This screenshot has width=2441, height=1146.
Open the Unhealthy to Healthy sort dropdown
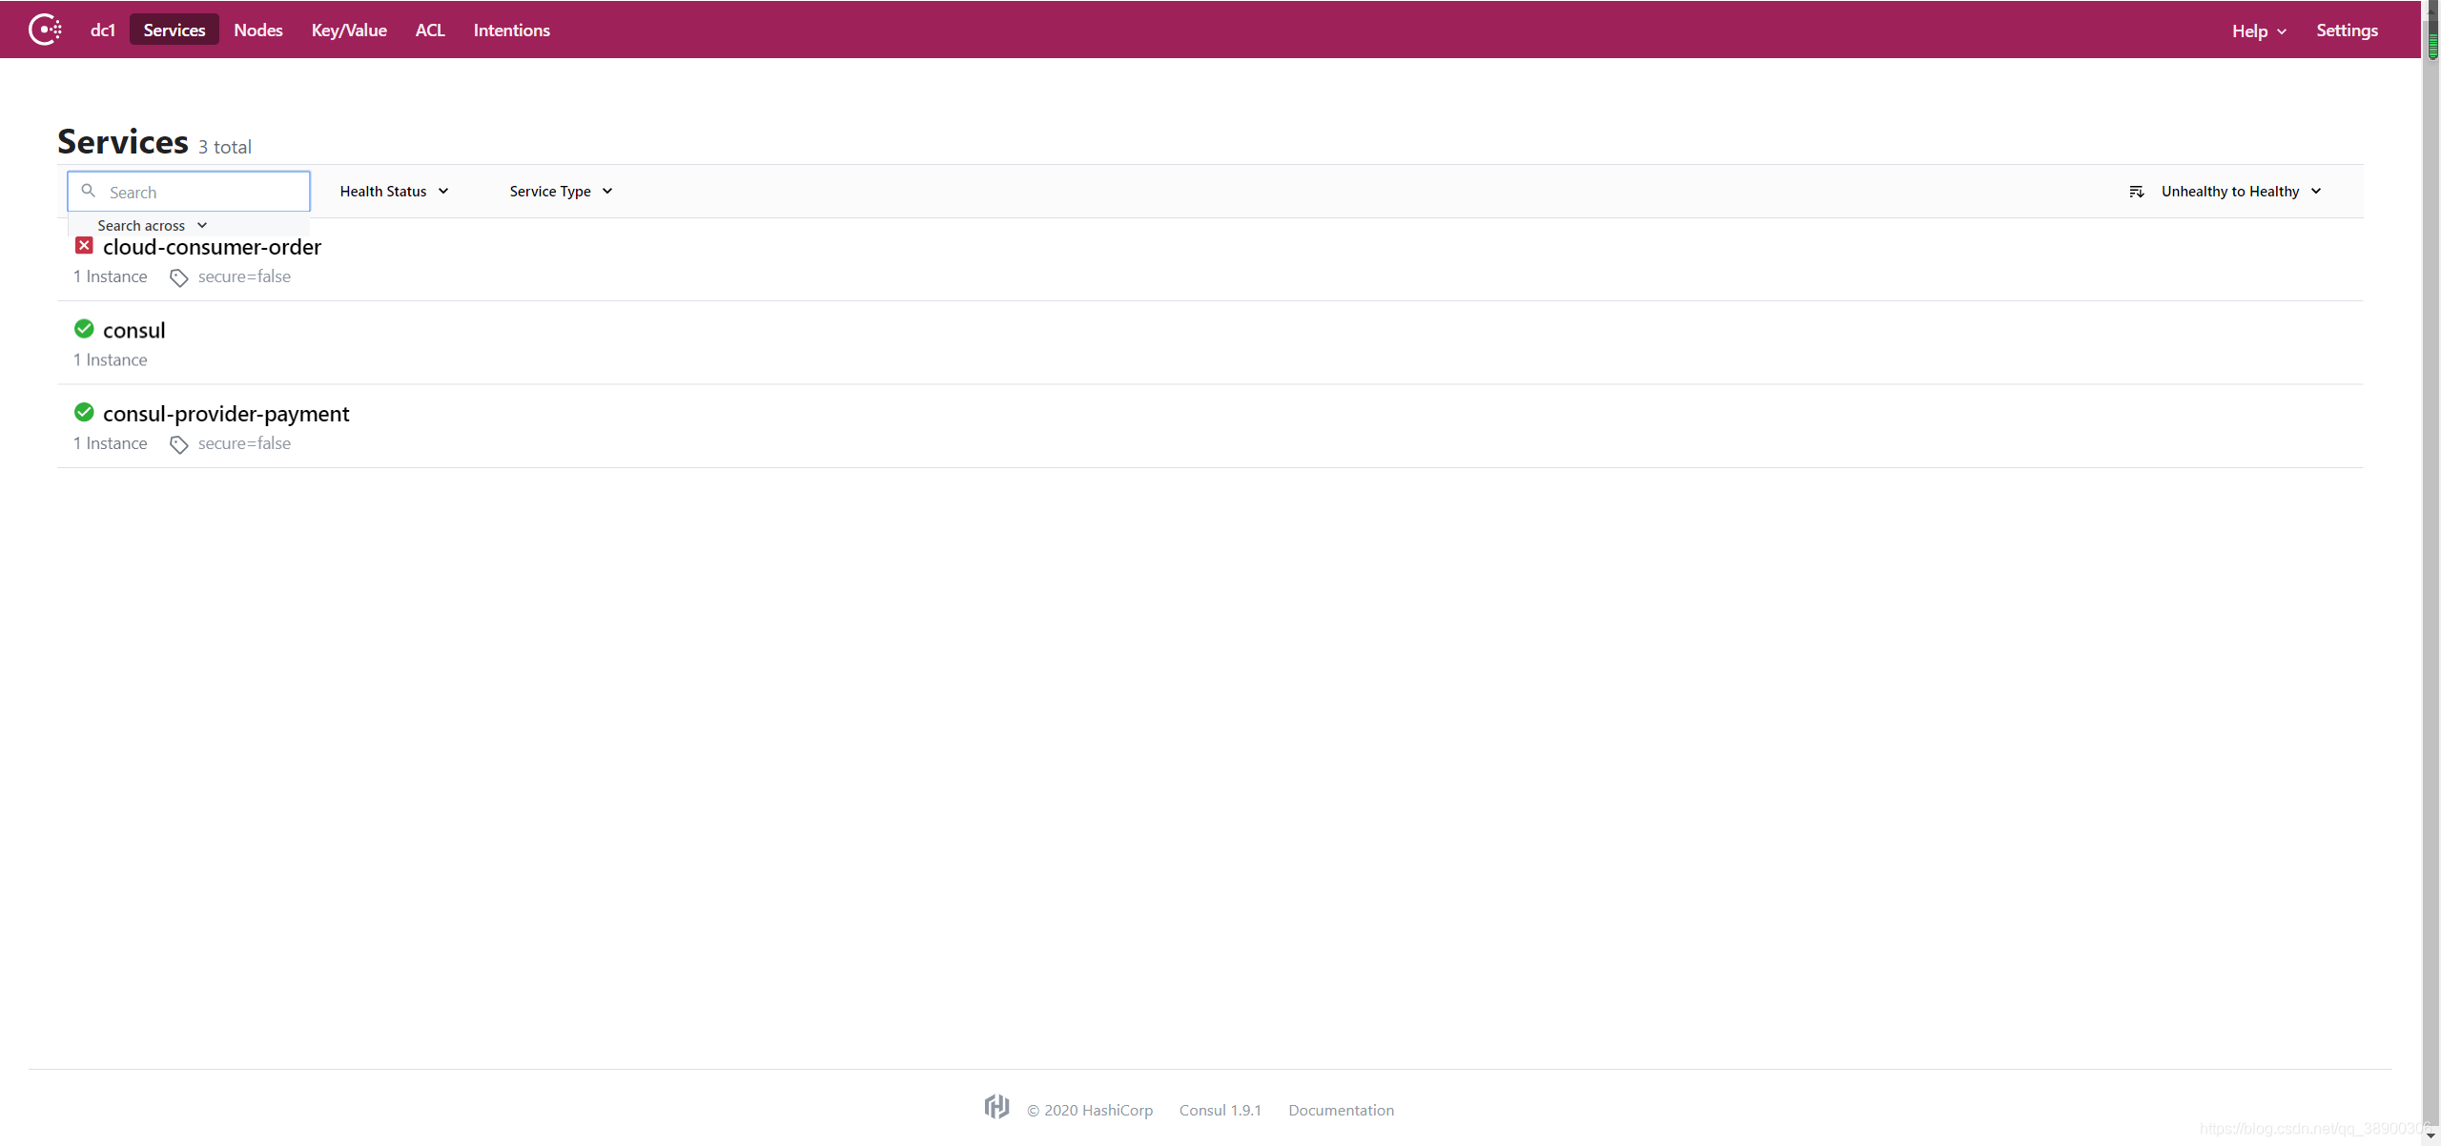(2239, 191)
